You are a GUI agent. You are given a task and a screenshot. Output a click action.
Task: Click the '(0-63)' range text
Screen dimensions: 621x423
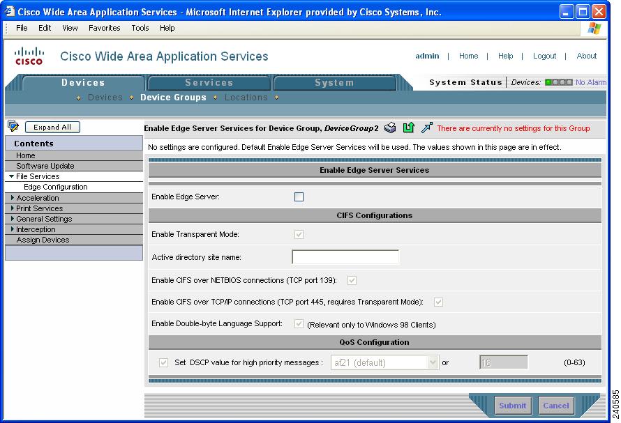574,362
